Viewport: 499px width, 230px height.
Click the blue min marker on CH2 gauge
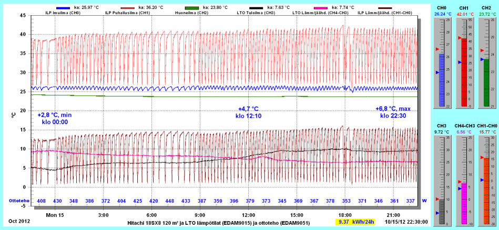coord(482,59)
